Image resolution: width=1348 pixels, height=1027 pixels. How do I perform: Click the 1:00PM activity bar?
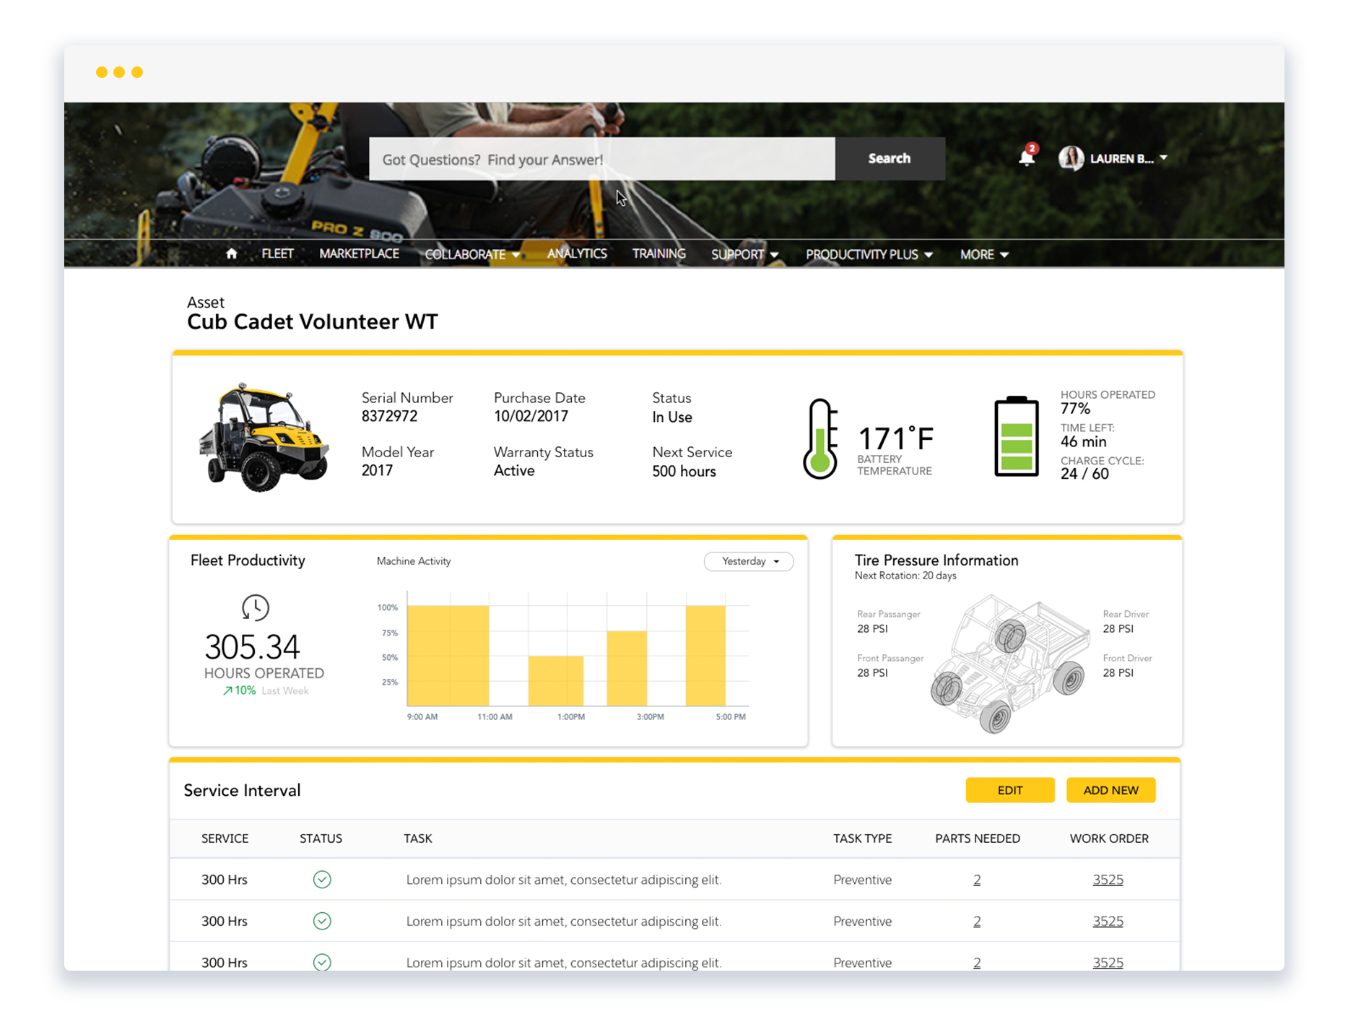tap(556, 680)
